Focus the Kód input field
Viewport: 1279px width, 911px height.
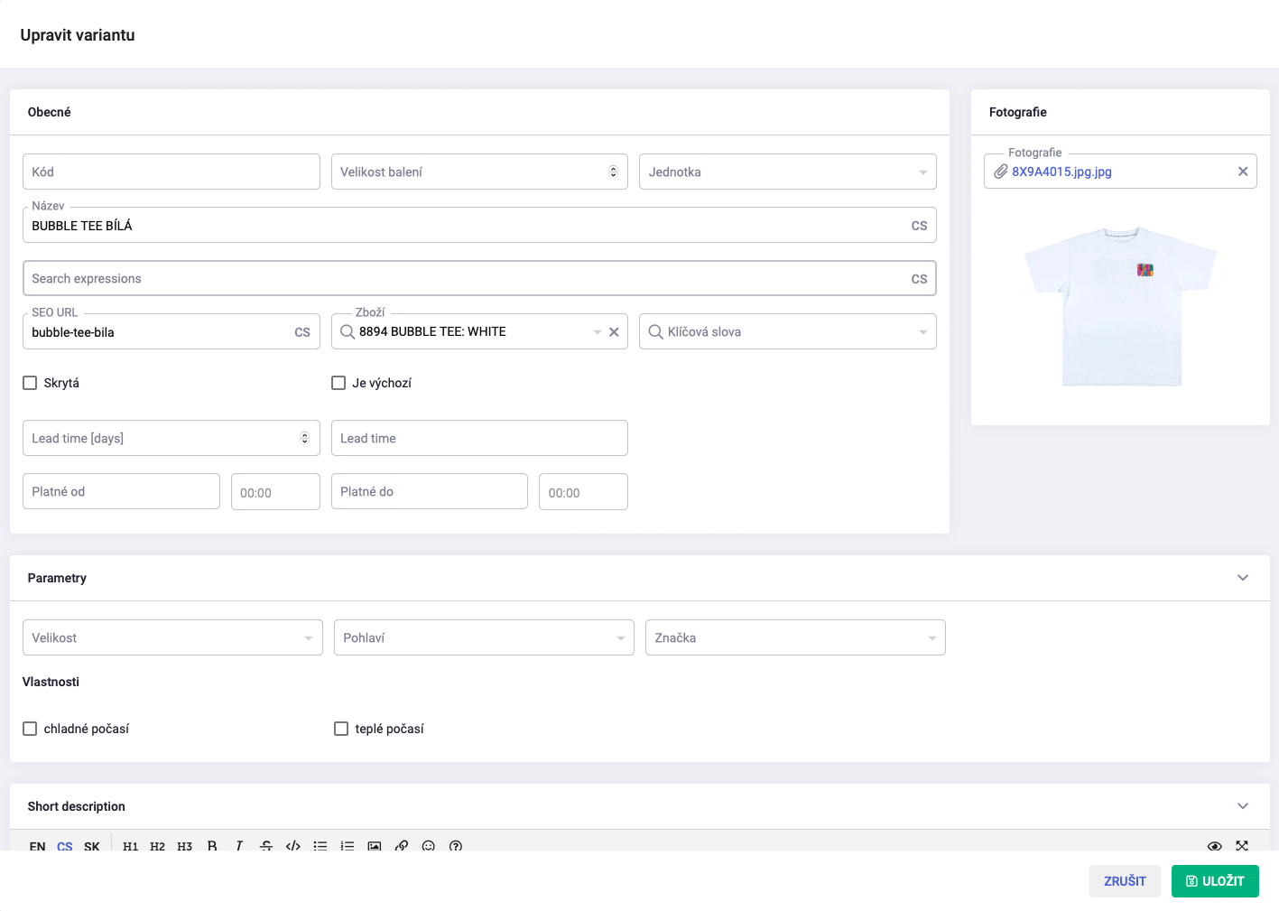[171, 172]
